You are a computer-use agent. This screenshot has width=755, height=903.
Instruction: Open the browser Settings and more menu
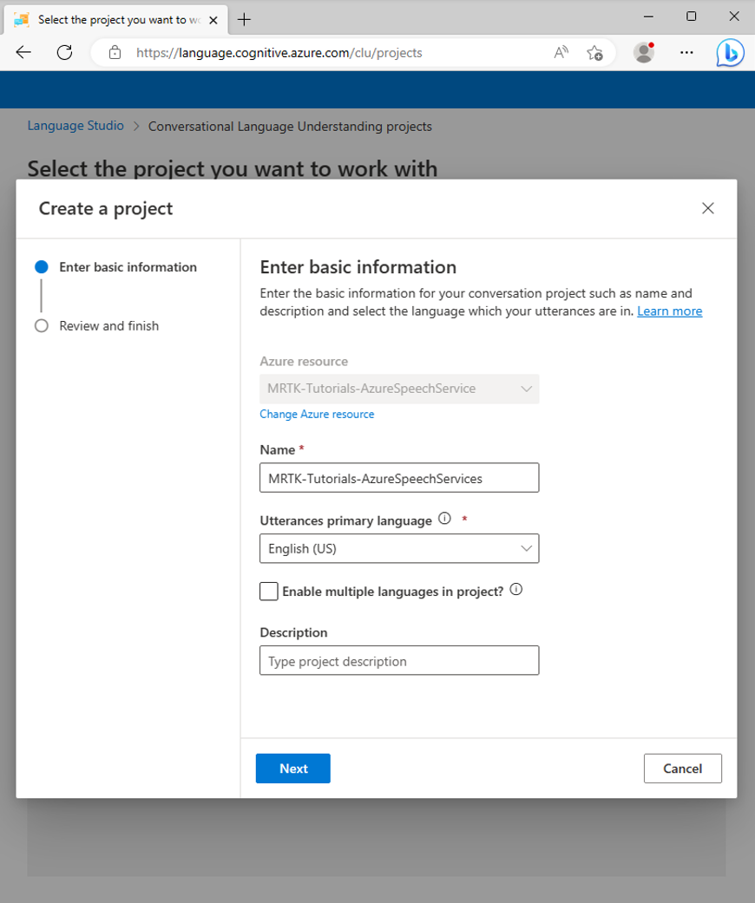(x=686, y=52)
